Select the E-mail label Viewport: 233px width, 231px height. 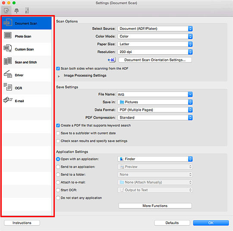pyautogui.click(x=19, y=101)
